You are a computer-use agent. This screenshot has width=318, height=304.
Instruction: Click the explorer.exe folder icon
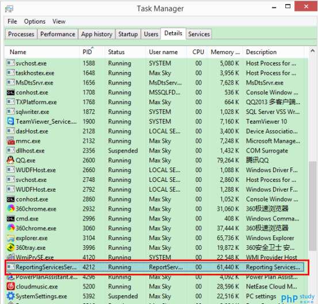pyautogui.click(x=10, y=238)
